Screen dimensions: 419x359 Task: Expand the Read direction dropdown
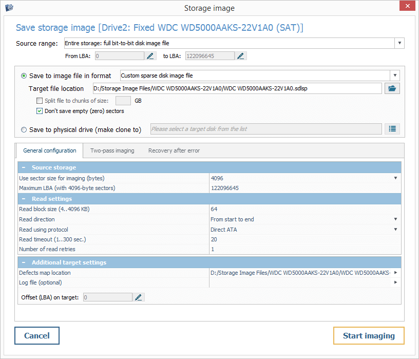(x=395, y=219)
